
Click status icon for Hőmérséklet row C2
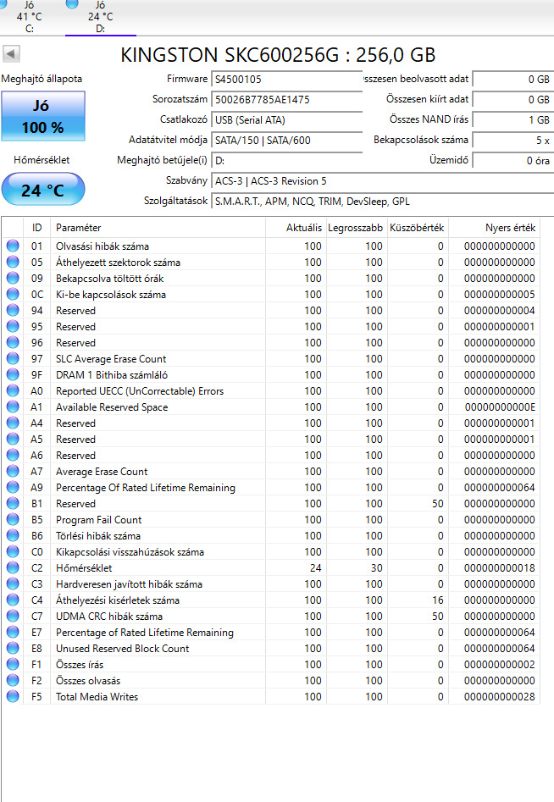coord(13,567)
